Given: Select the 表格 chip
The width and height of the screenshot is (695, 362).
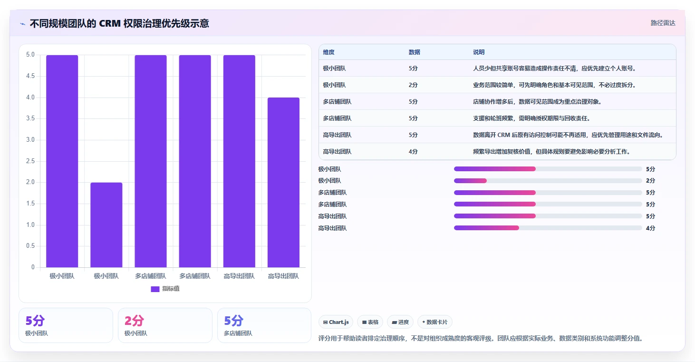Looking at the screenshot, I should pyautogui.click(x=370, y=322).
